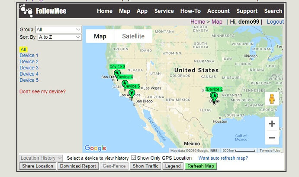Select Device 2 in the list
Screen dimensions: 299x177
coord(29,62)
